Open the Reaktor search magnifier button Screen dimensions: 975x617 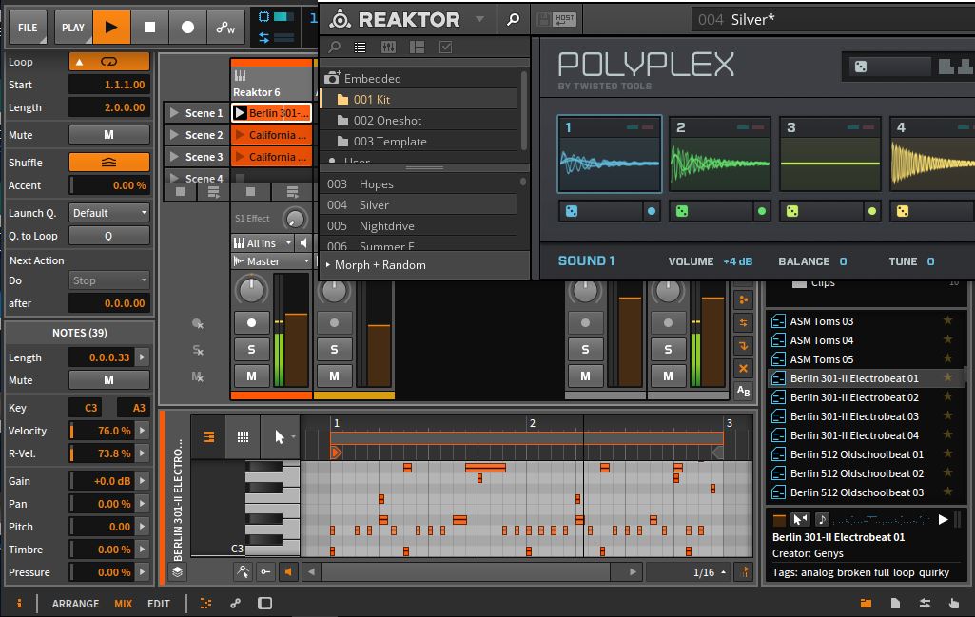513,19
